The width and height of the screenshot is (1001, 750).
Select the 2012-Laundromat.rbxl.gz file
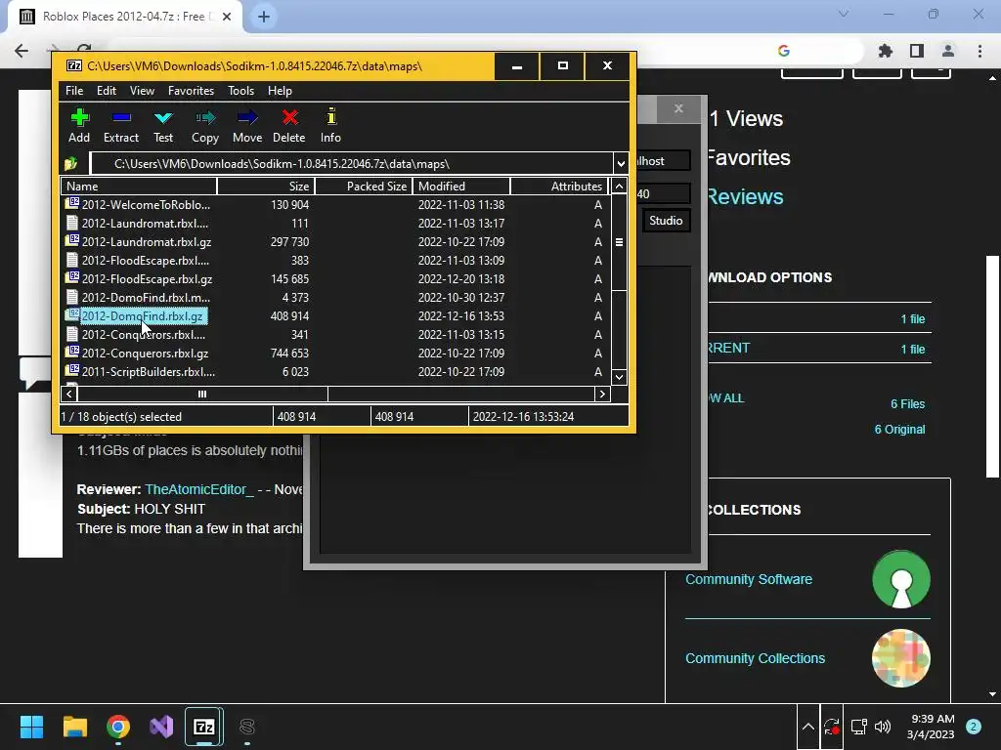pos(335,242)
